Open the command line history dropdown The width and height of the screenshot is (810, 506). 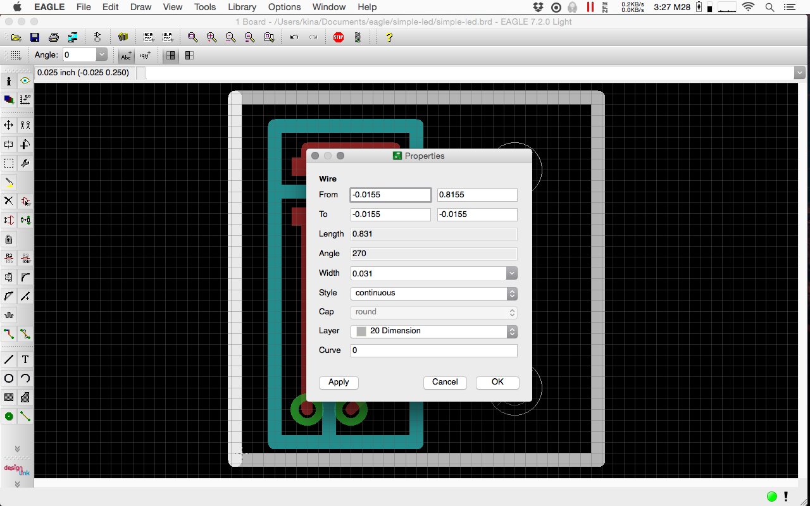point(800,73)
